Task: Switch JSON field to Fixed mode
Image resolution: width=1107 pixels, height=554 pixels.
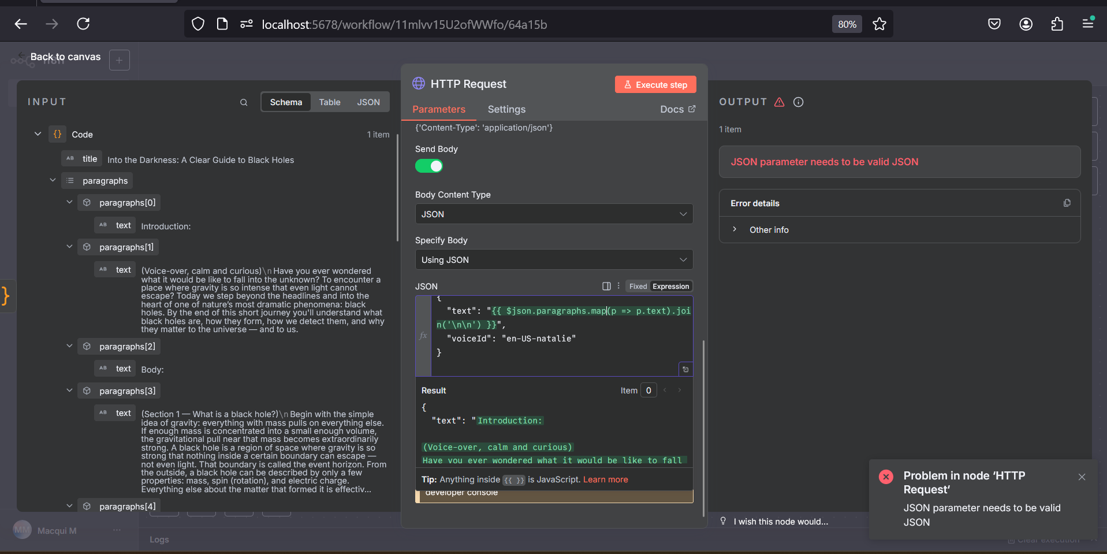Action: (638, 287)
